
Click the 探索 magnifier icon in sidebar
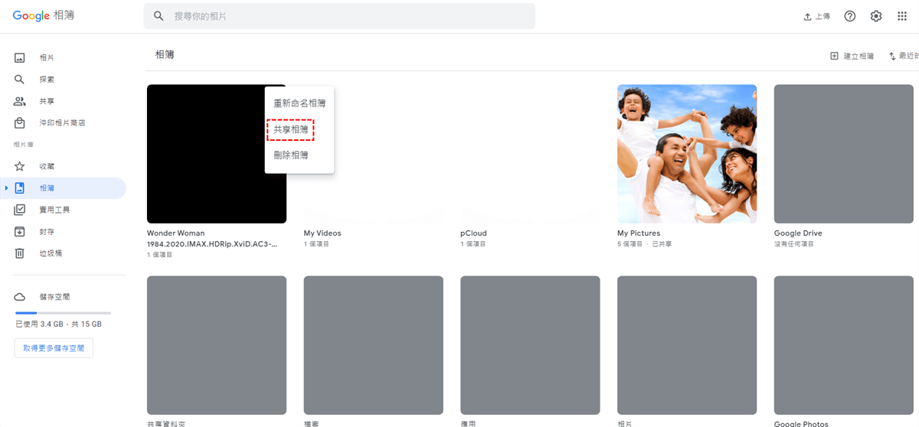pyautogui.click(x=20, y=79)
